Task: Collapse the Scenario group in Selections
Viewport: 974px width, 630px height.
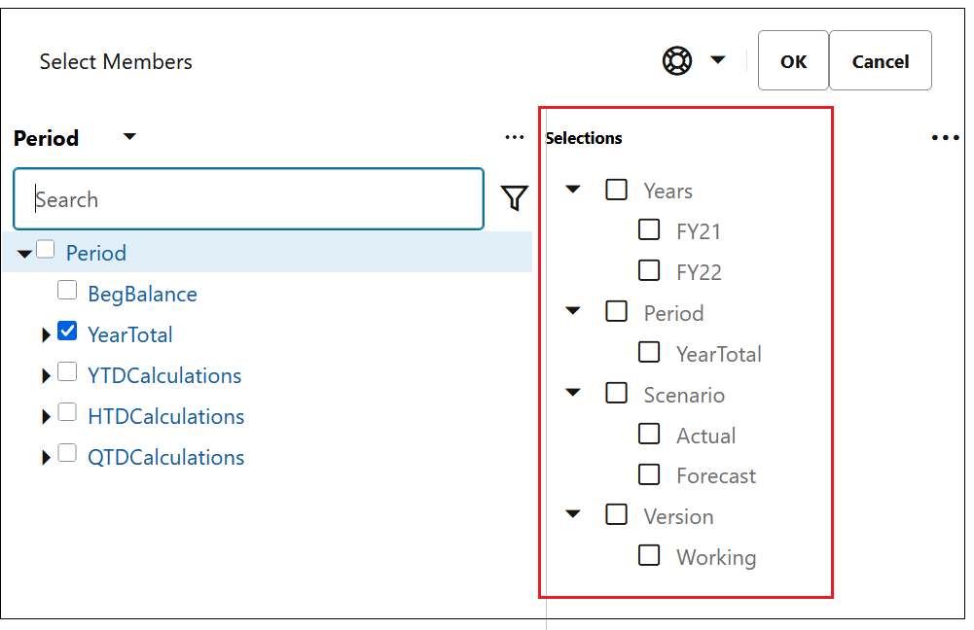Action: pyautogui.click(x=572, y=393)
